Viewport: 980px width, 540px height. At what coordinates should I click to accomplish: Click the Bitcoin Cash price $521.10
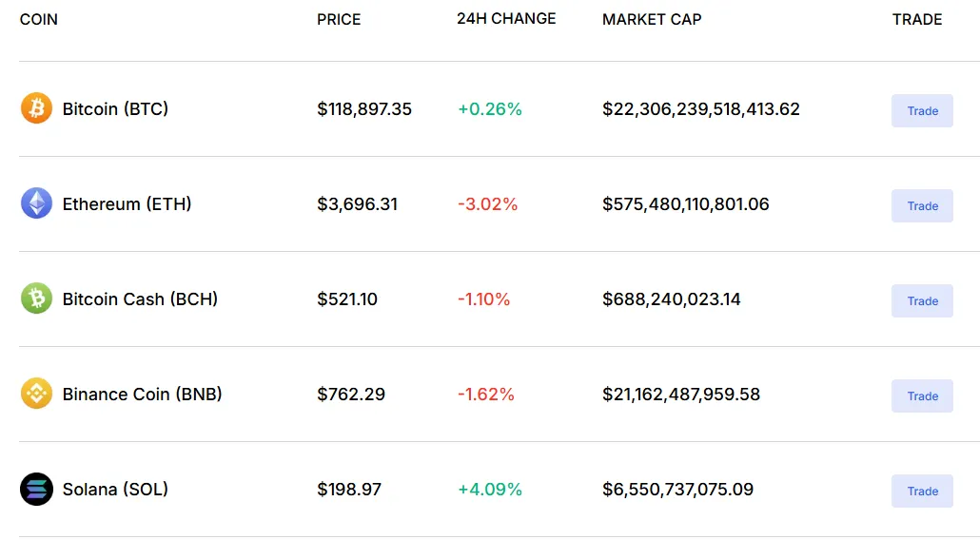click(x=347, y=299)
